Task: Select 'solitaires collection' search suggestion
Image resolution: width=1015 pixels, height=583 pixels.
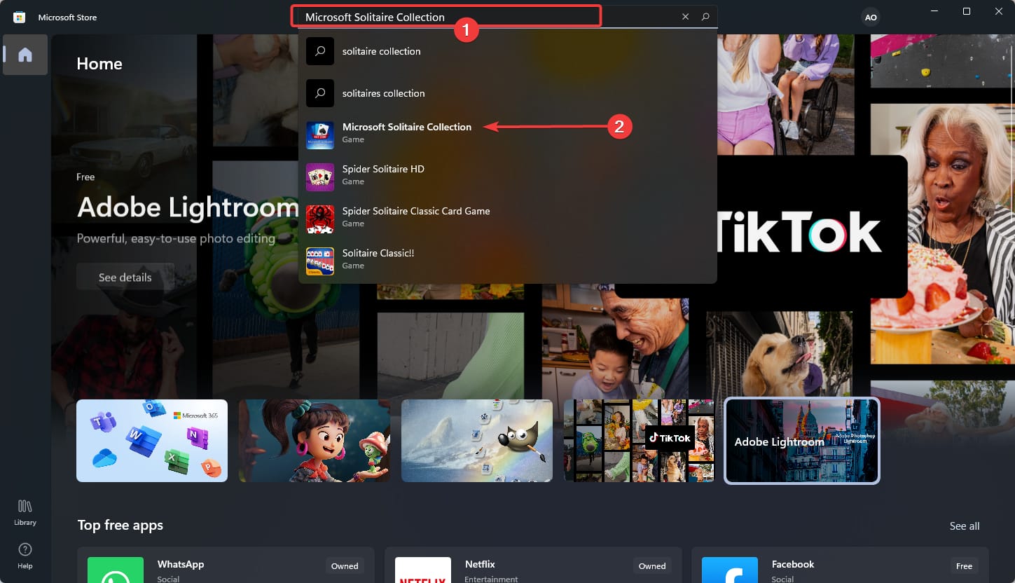Action: click(507, 93)
